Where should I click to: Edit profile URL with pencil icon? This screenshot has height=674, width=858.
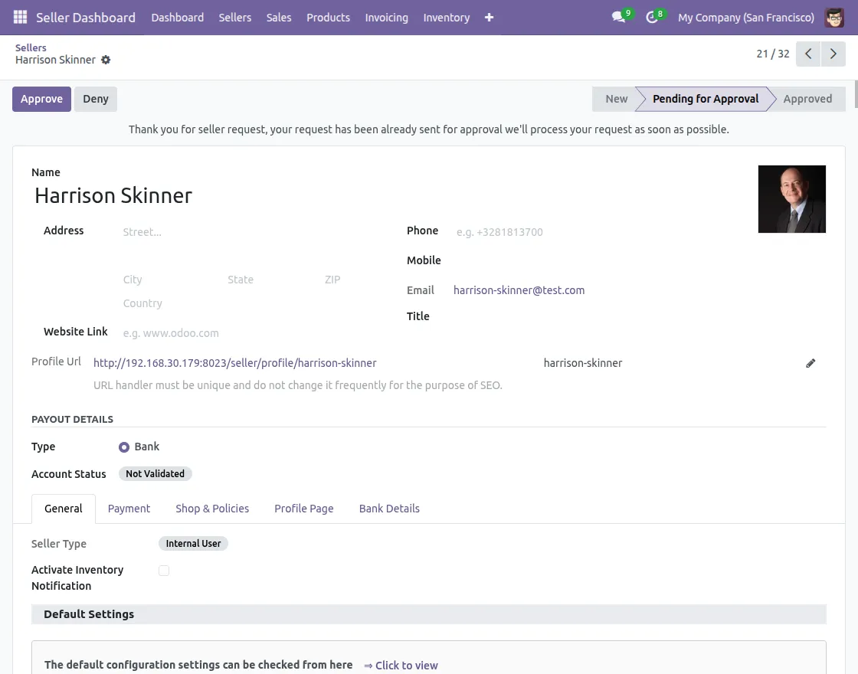click(811, 363)
